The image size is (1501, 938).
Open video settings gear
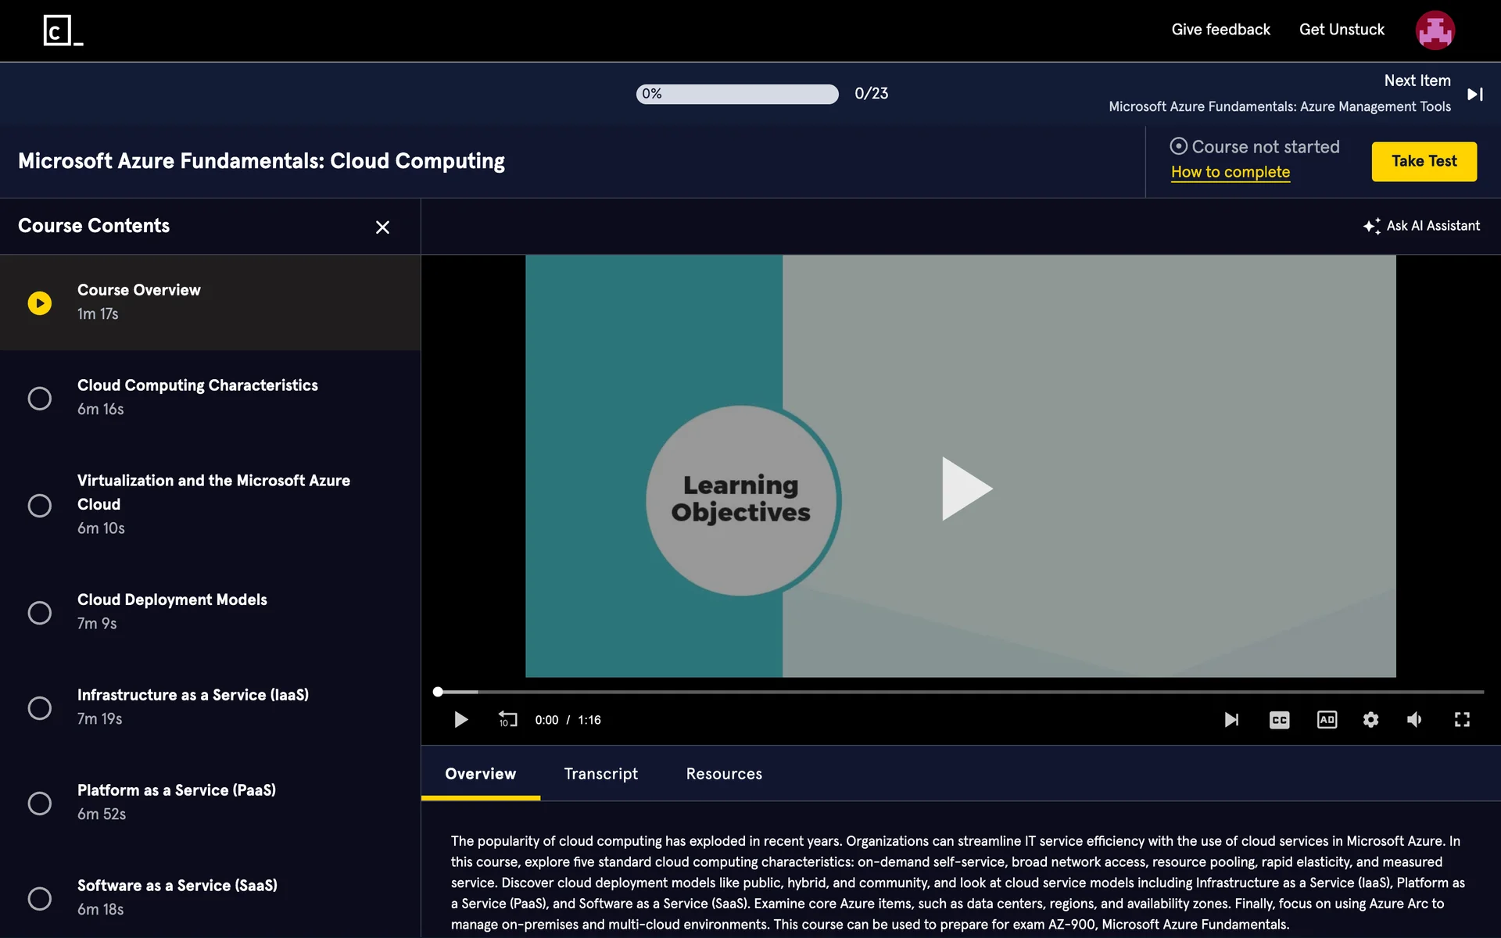coord(1370,720)
